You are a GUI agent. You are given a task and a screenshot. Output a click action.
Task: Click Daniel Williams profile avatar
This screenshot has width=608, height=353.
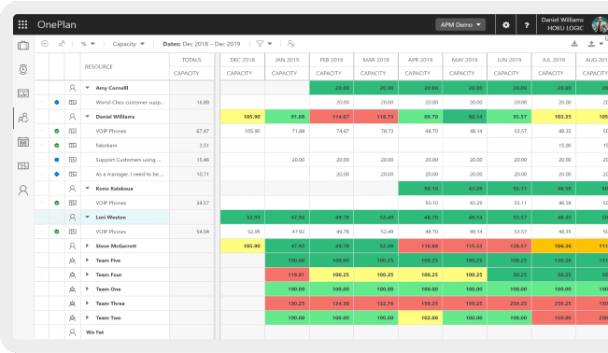click(601, 24)
